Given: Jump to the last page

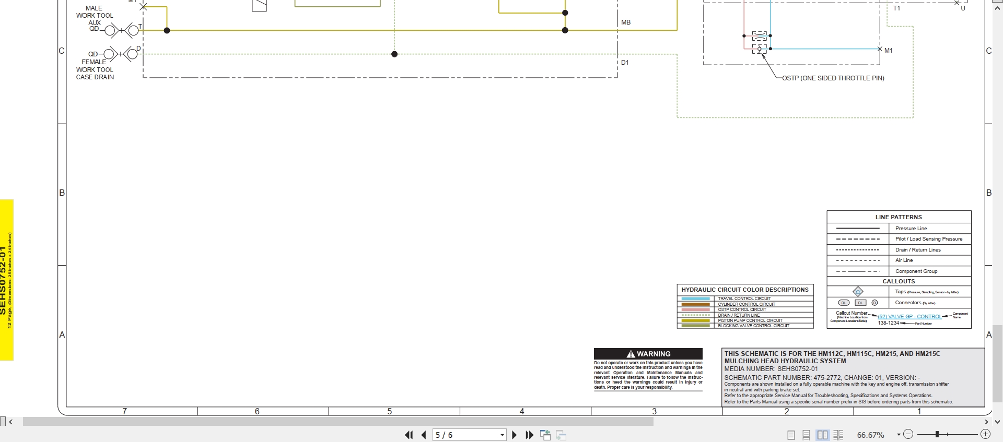Looking at the screenshot, I should tap(529, 435).
